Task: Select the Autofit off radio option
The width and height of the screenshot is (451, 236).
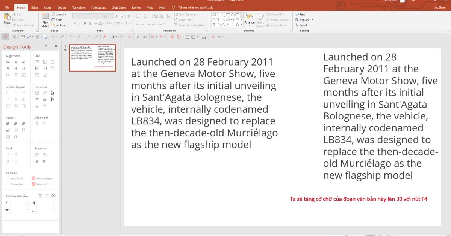Action: 8,179
